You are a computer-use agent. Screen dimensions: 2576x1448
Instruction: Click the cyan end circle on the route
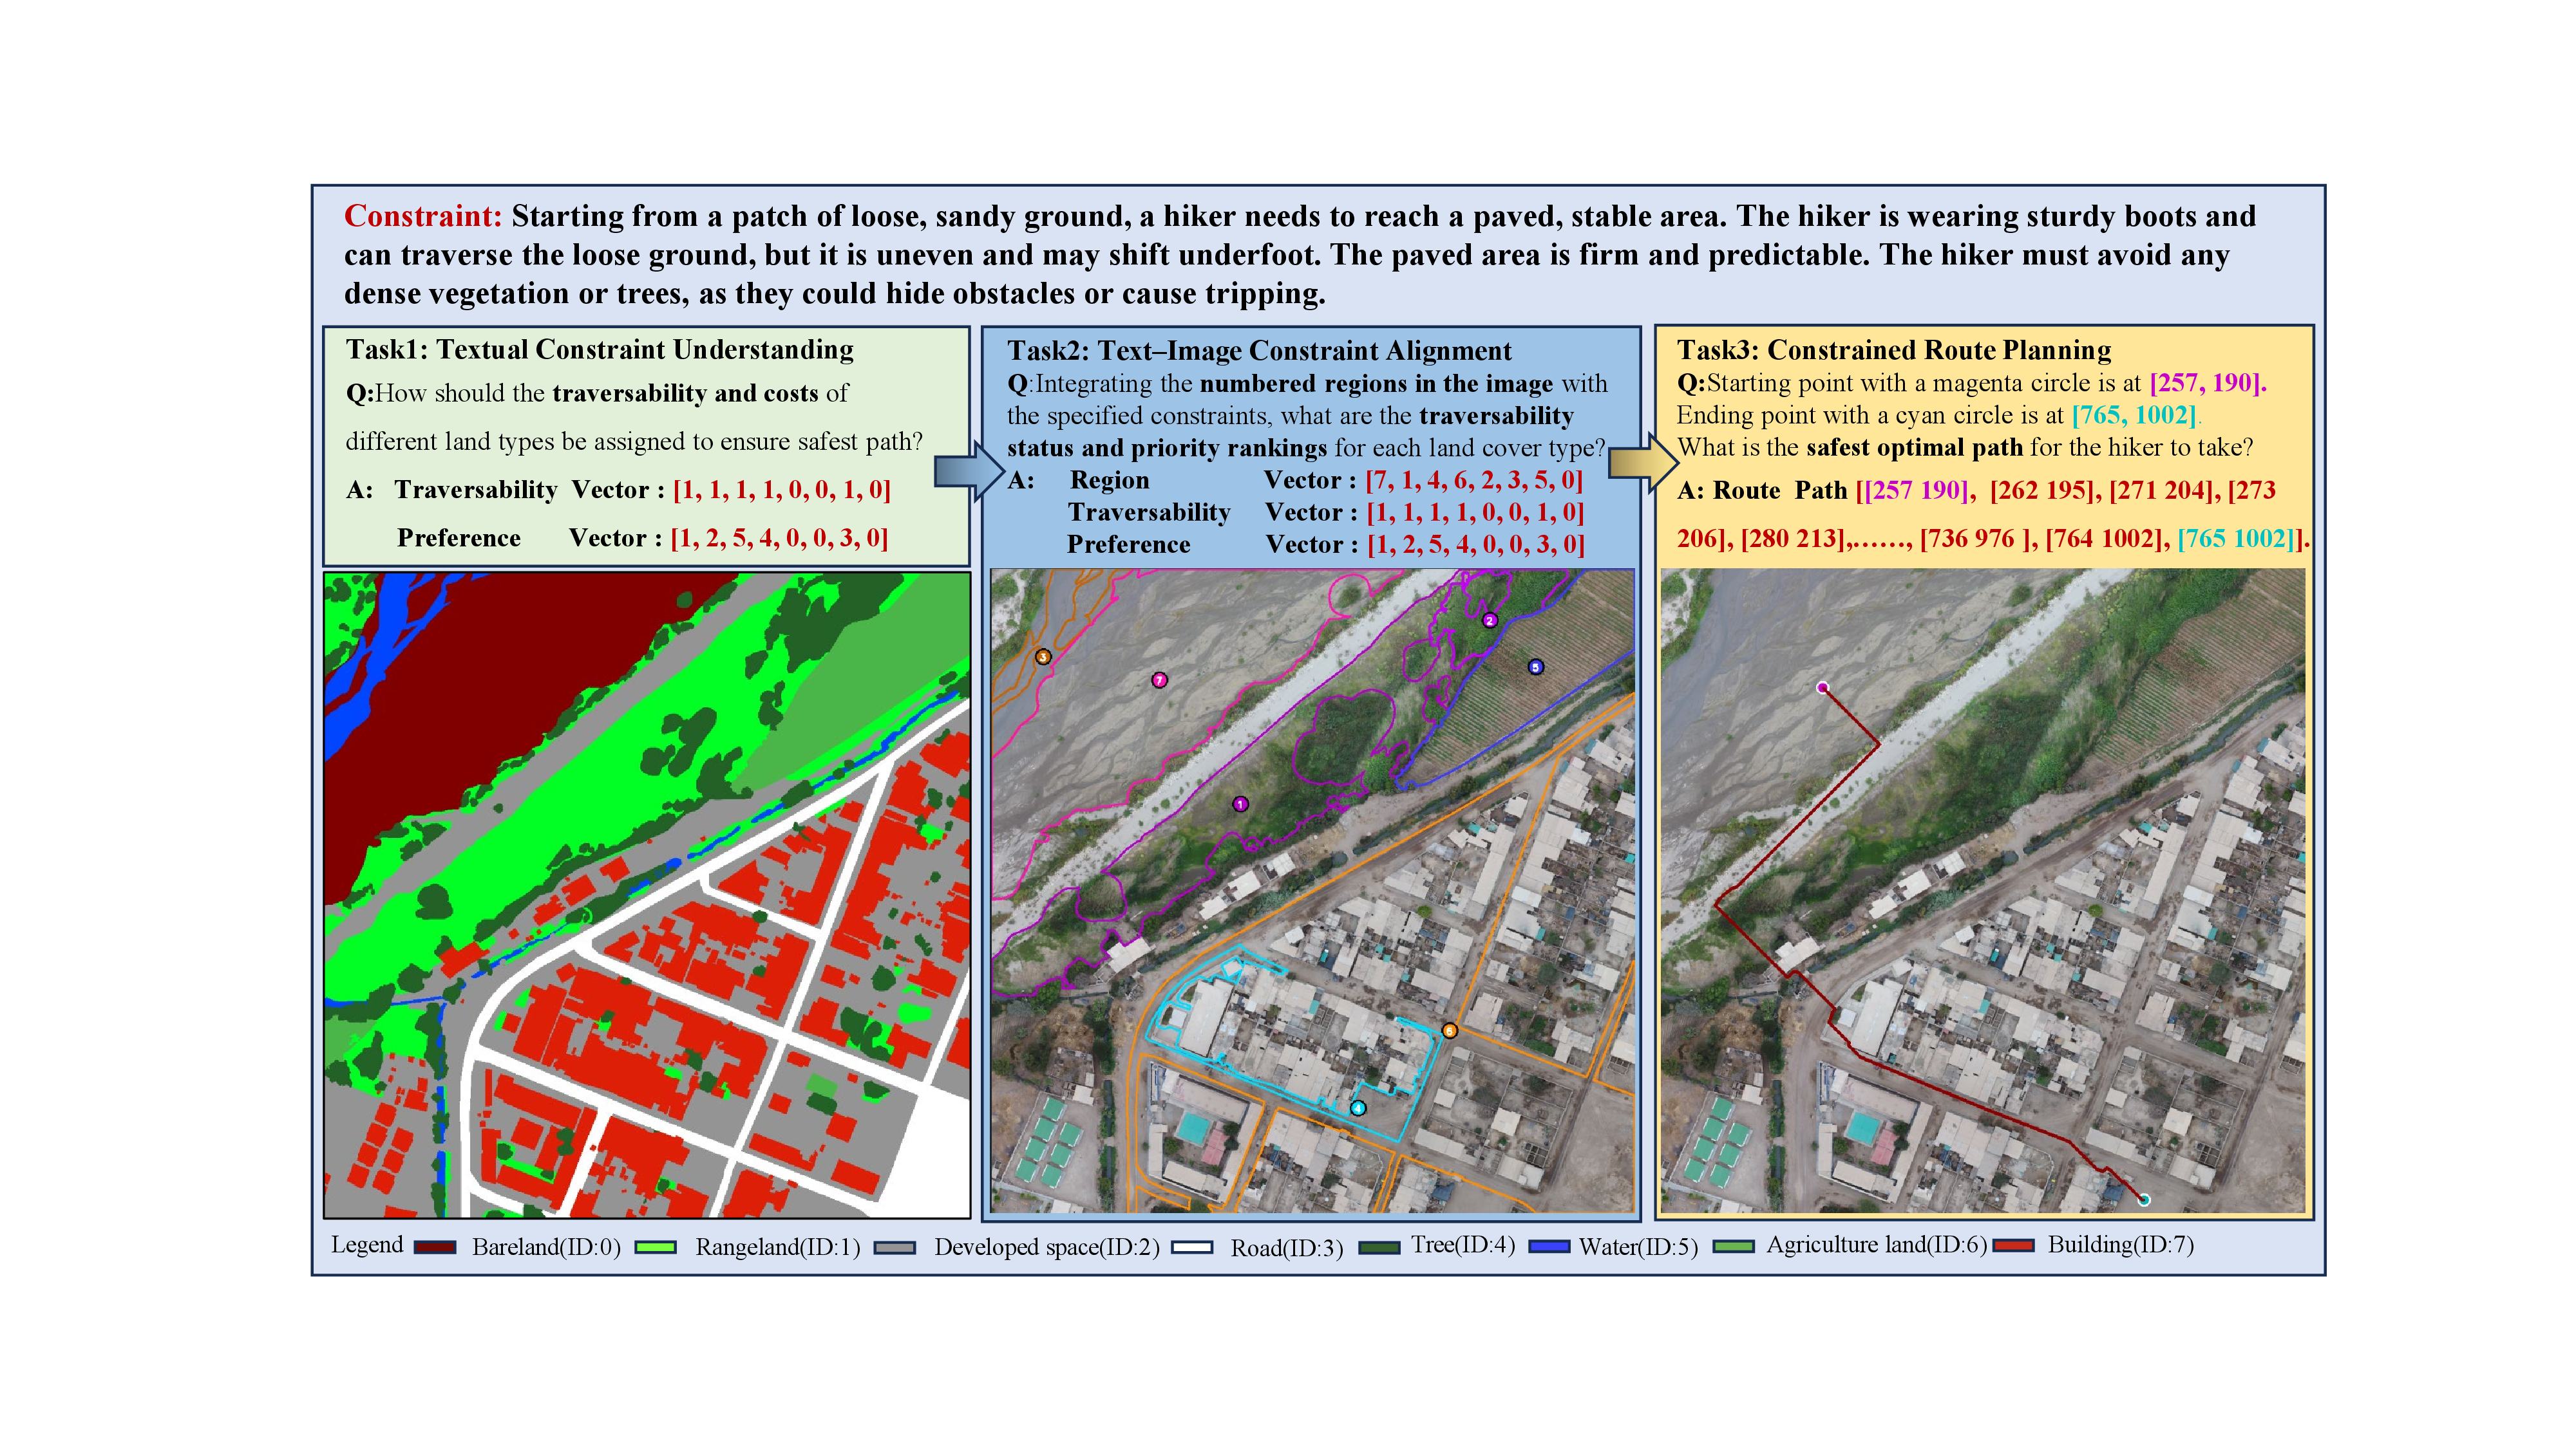(x=2143, y=1199)
